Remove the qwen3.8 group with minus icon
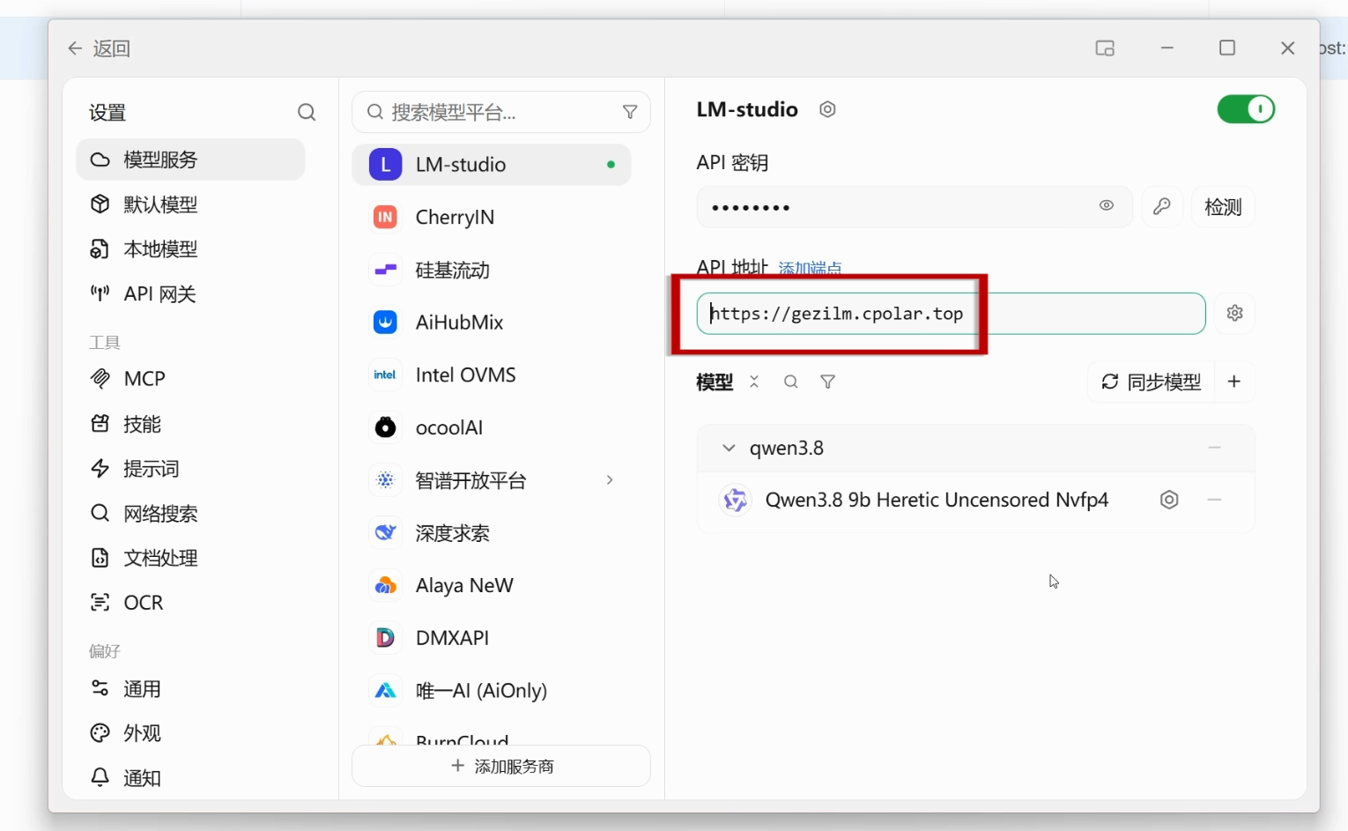1348x831 pixels. 1215,448
